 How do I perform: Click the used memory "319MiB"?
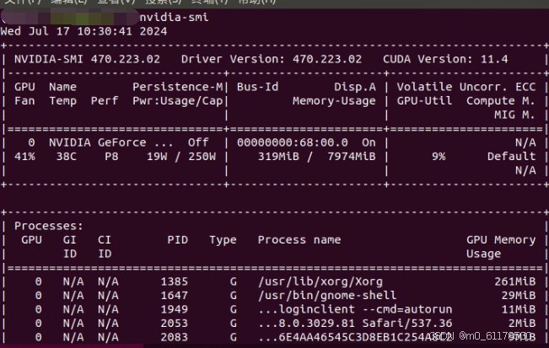tap(278, 157)
